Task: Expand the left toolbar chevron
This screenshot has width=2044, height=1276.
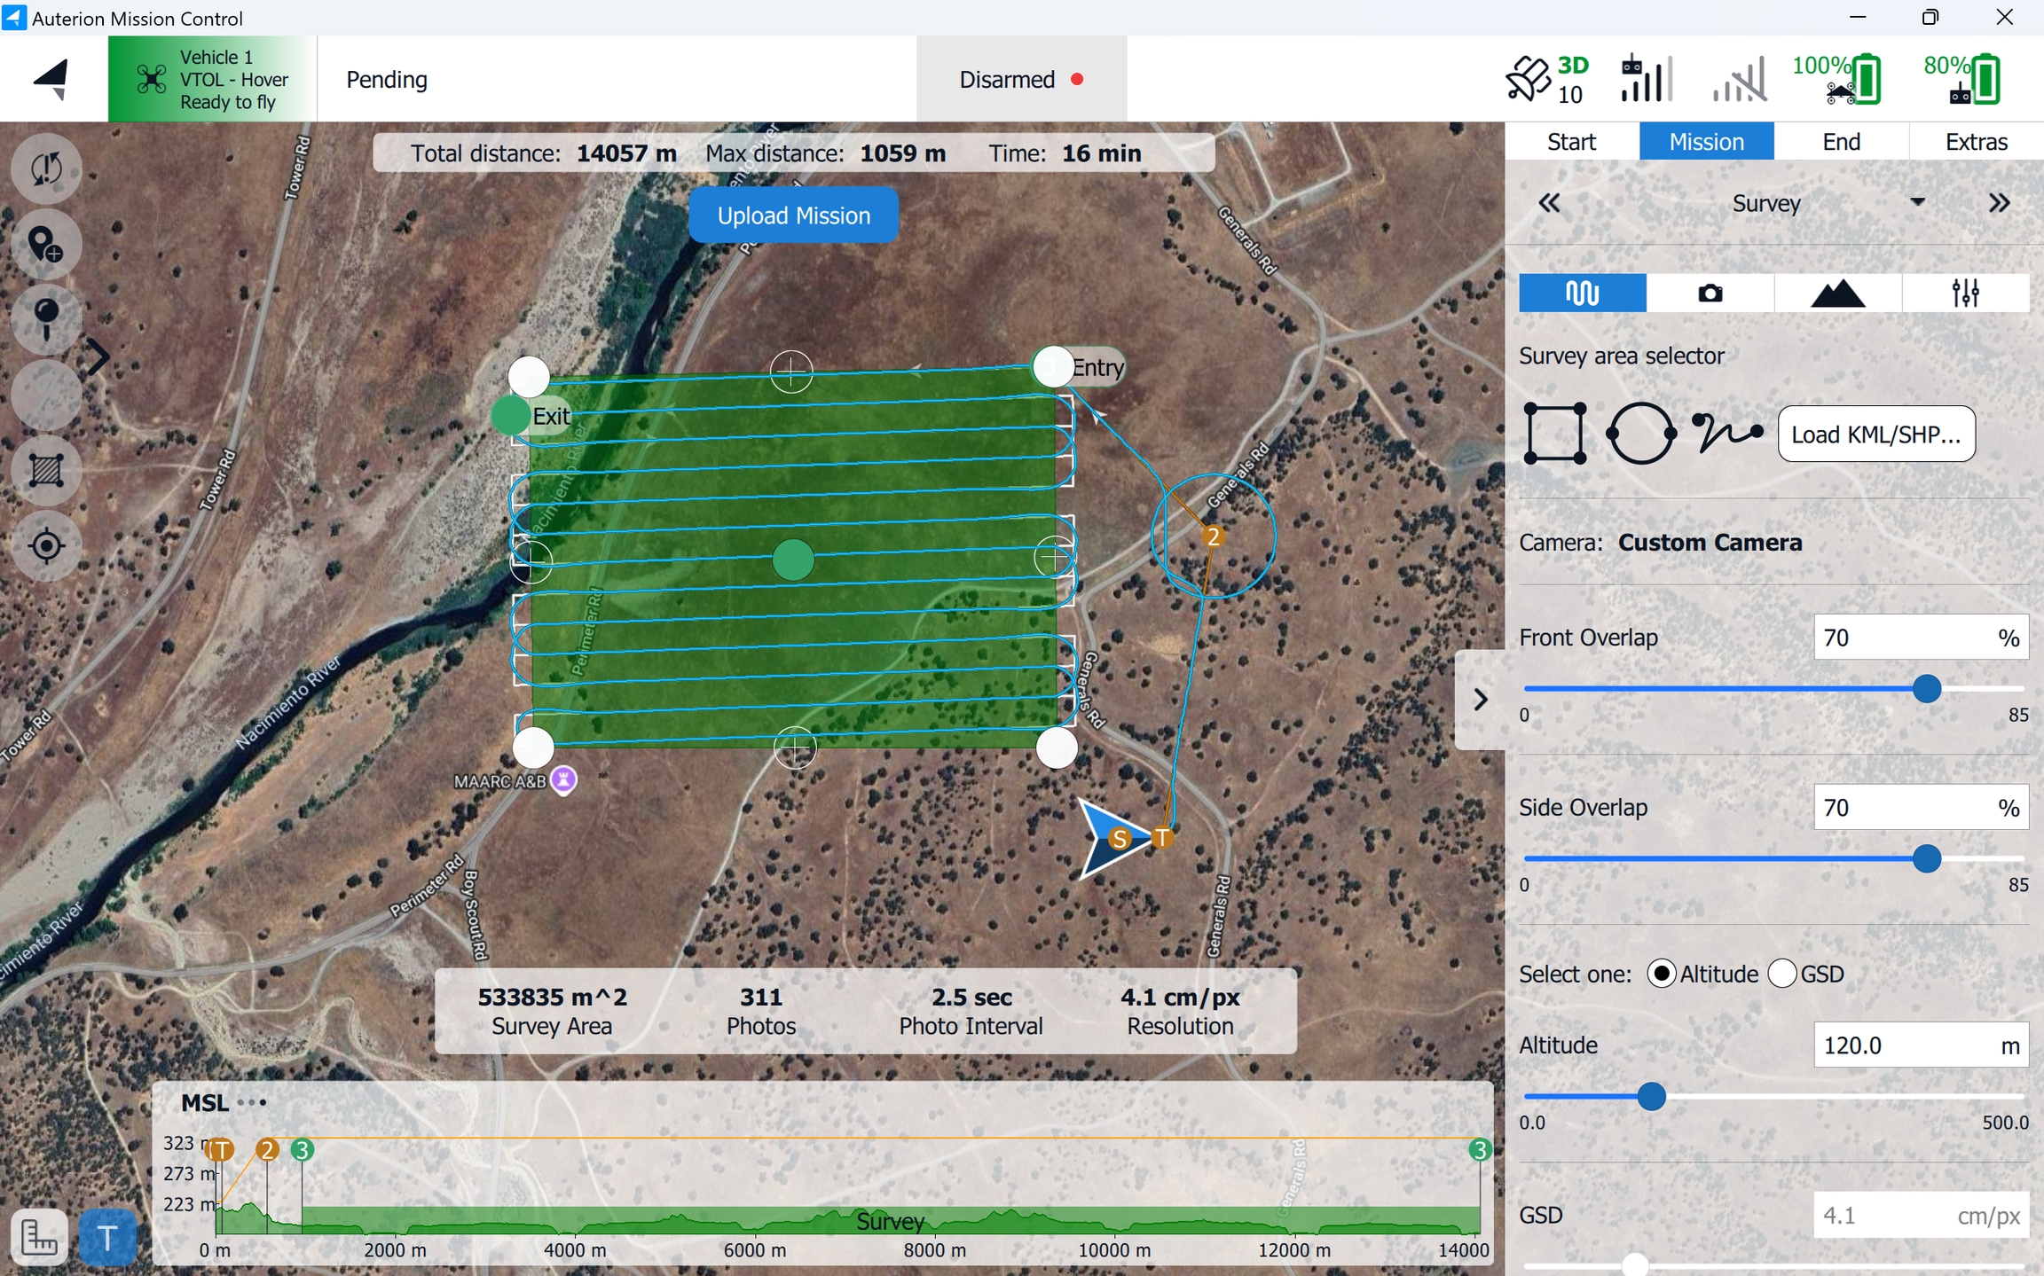Action: [98, 357]
